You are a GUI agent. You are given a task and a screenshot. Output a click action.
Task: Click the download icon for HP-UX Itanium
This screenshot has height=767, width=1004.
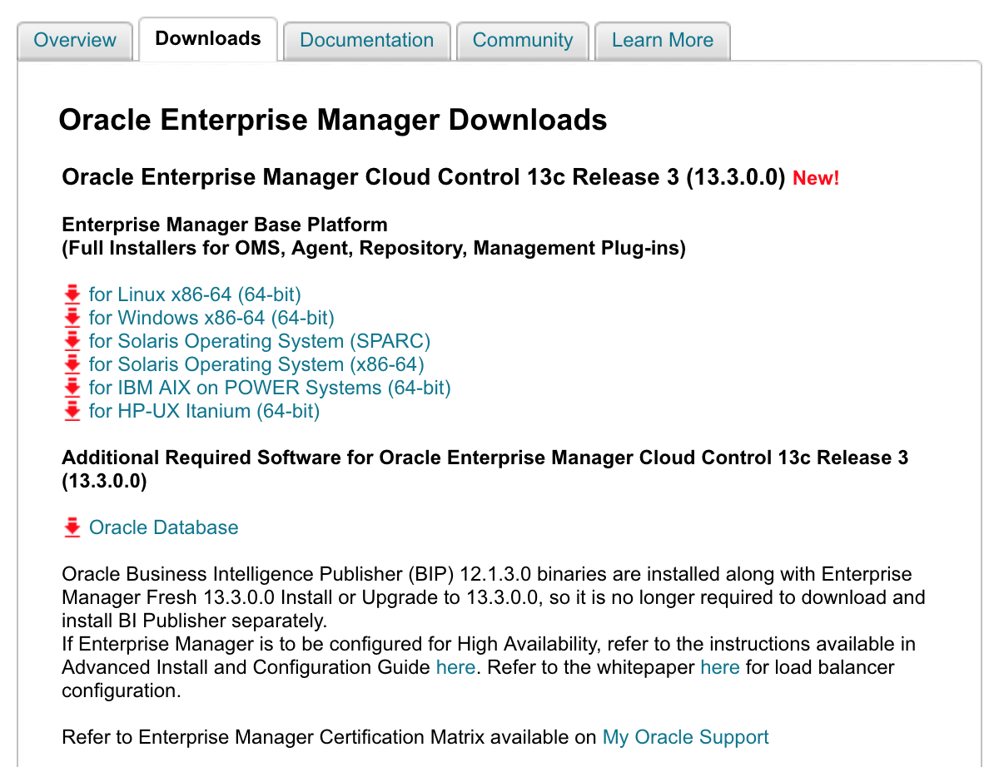72,410
